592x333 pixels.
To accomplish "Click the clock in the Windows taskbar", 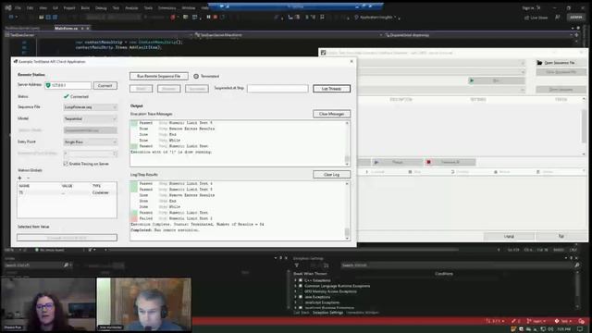I will [x=563, y=329].
